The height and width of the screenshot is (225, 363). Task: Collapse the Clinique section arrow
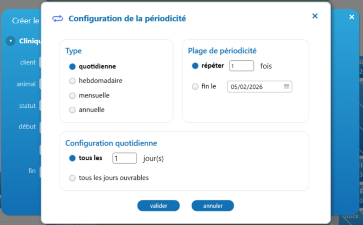pyautogui.click(x=10, y=41)
